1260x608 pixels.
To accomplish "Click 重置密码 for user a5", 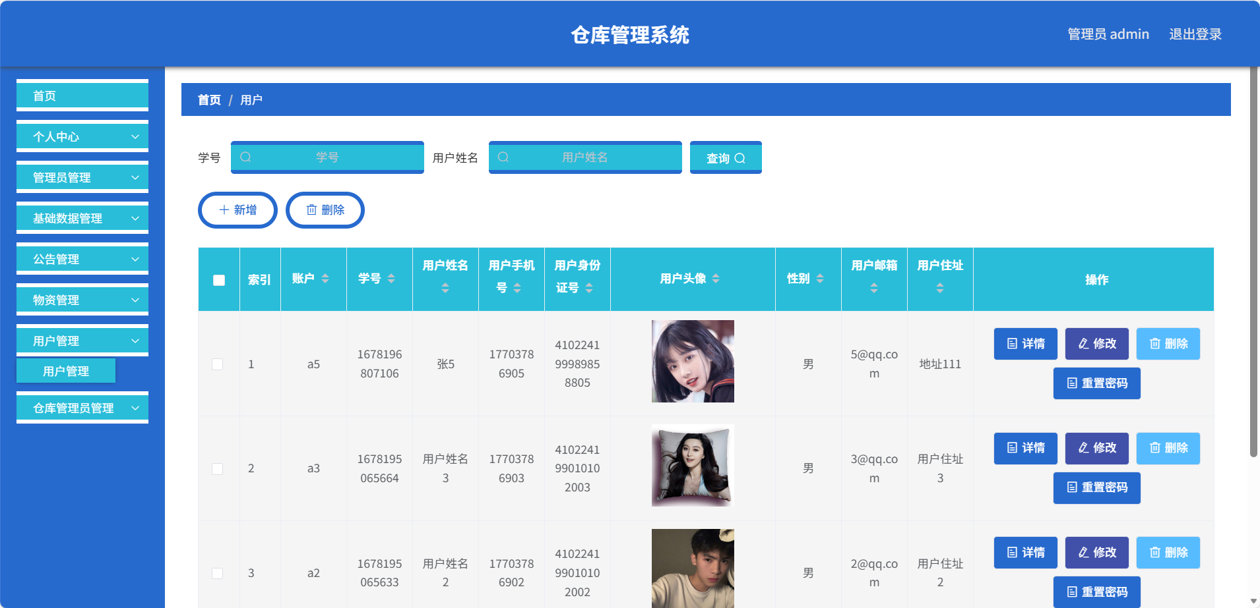I will (x=1097, y=383).
